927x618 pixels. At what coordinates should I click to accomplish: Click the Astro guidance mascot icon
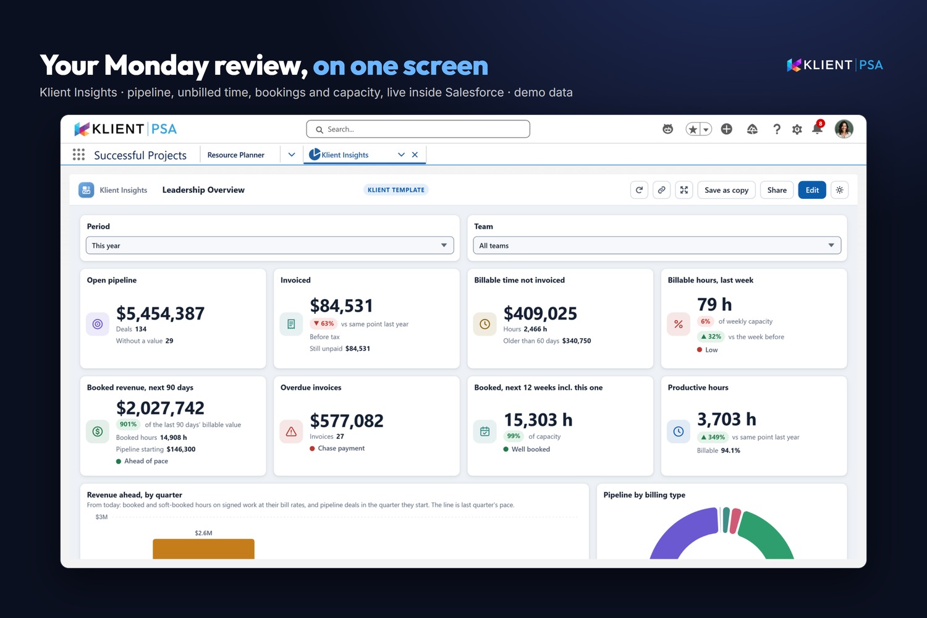pos(667,129)
